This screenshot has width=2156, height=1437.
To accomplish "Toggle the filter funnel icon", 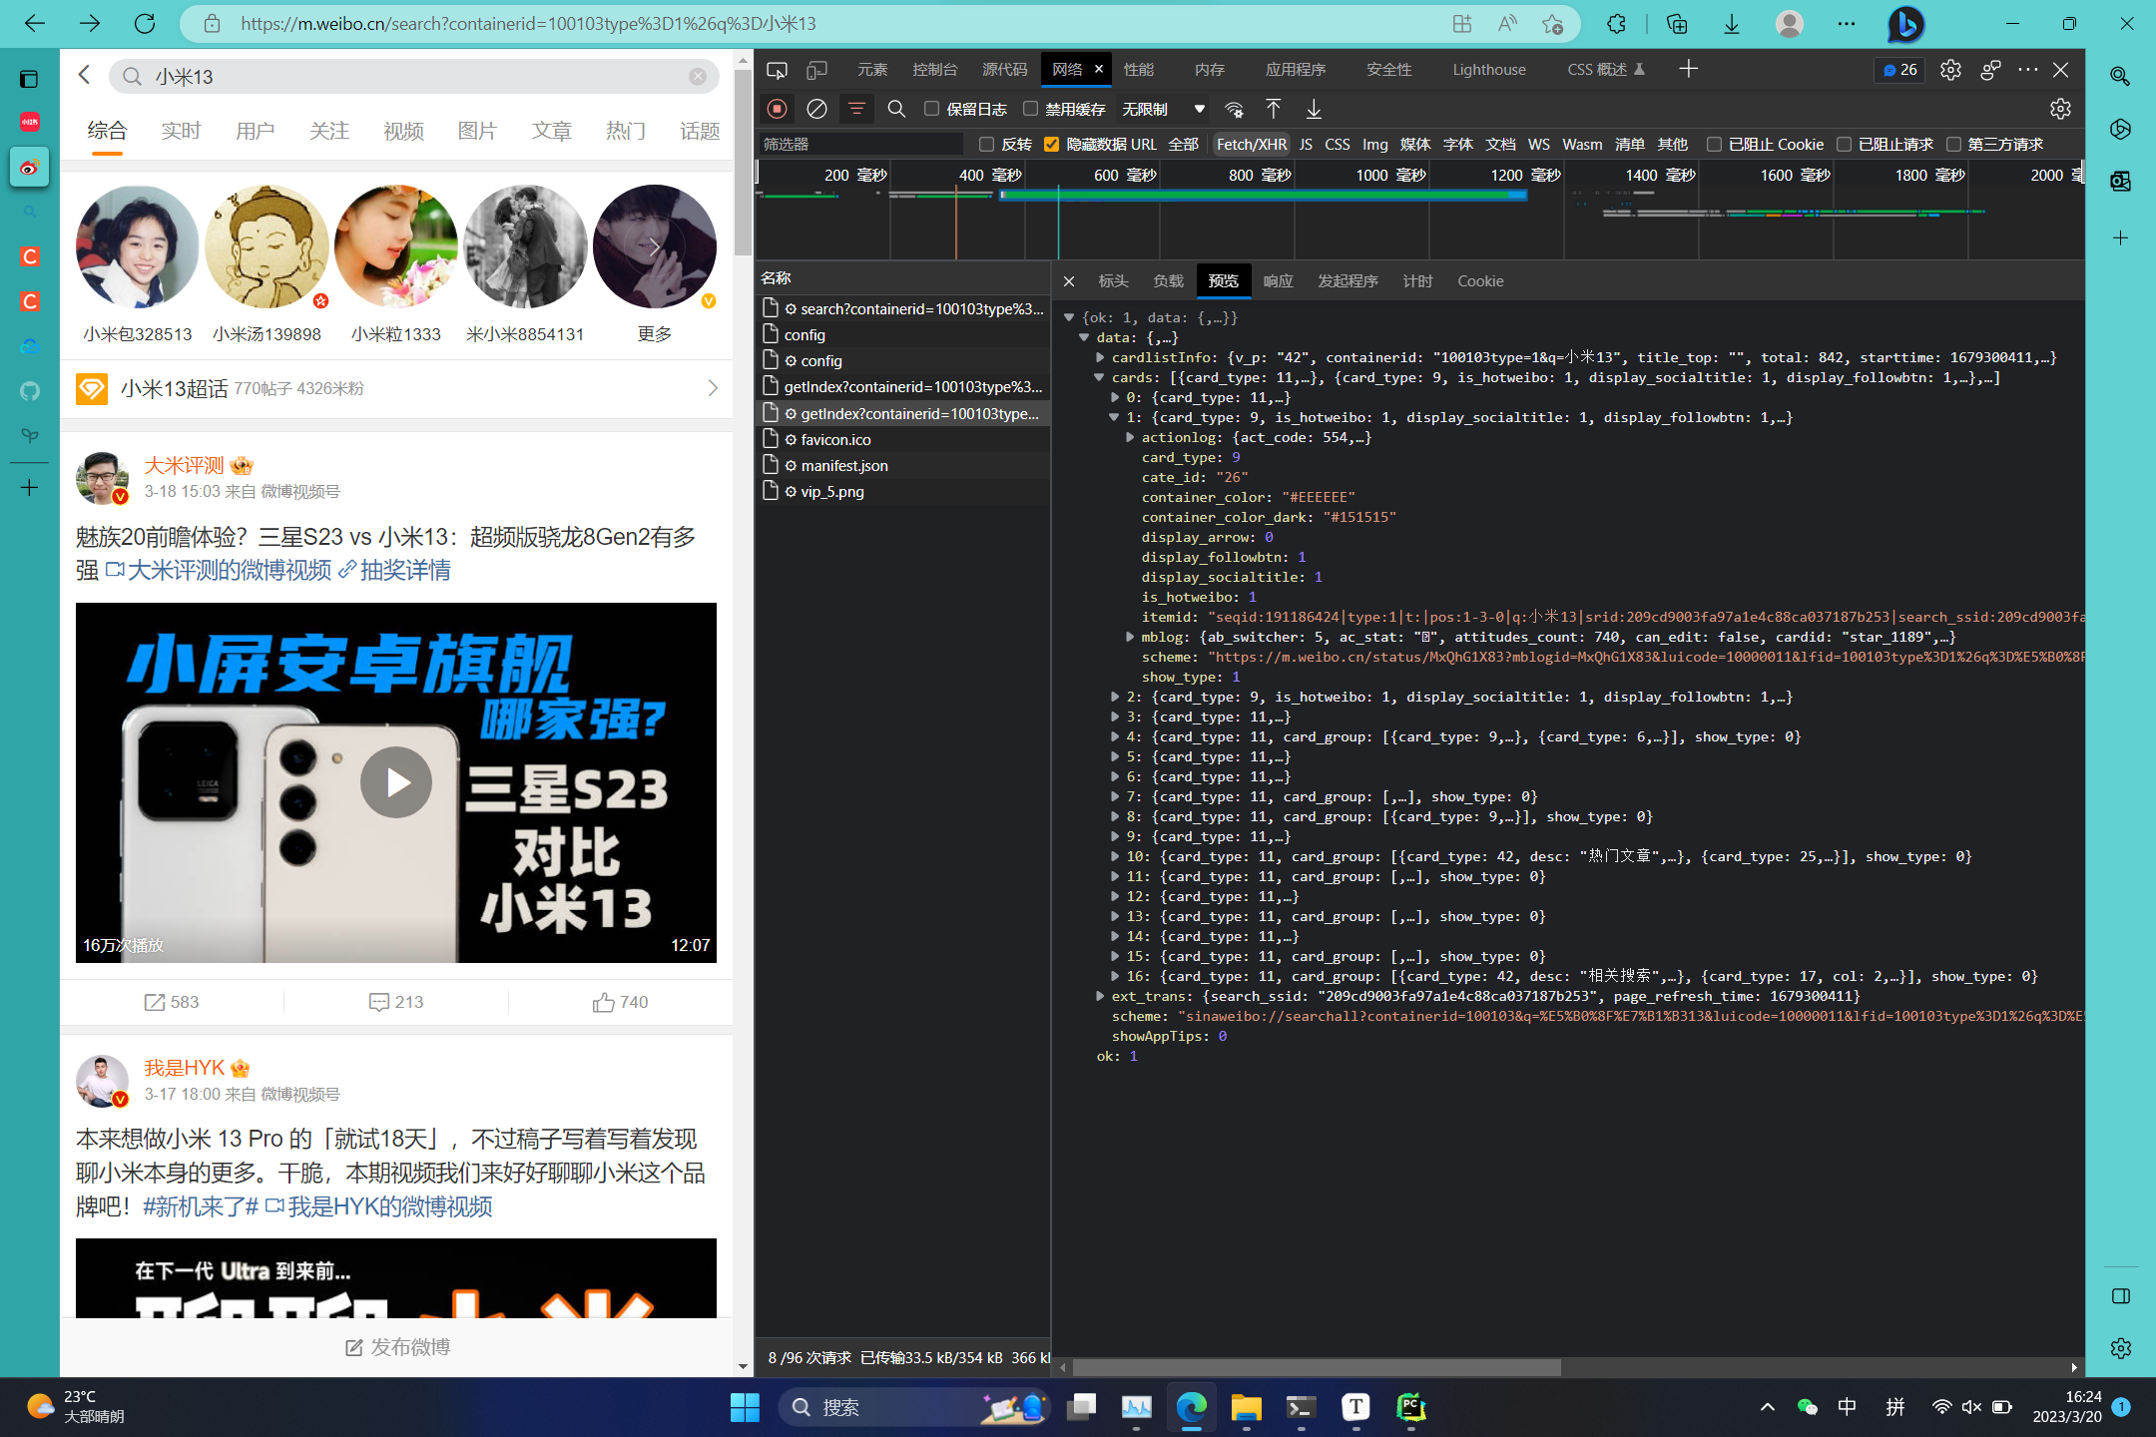I will [856, 109].
